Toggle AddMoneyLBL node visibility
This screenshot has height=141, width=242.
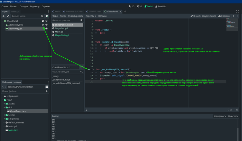click(x=46, y=29)
